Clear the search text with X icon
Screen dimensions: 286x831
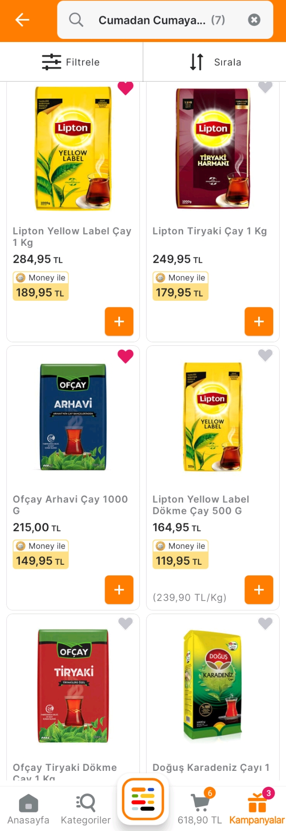point(254,20)
